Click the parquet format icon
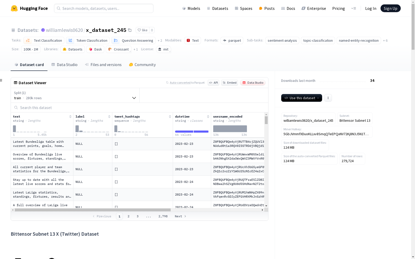 point(225,40)
